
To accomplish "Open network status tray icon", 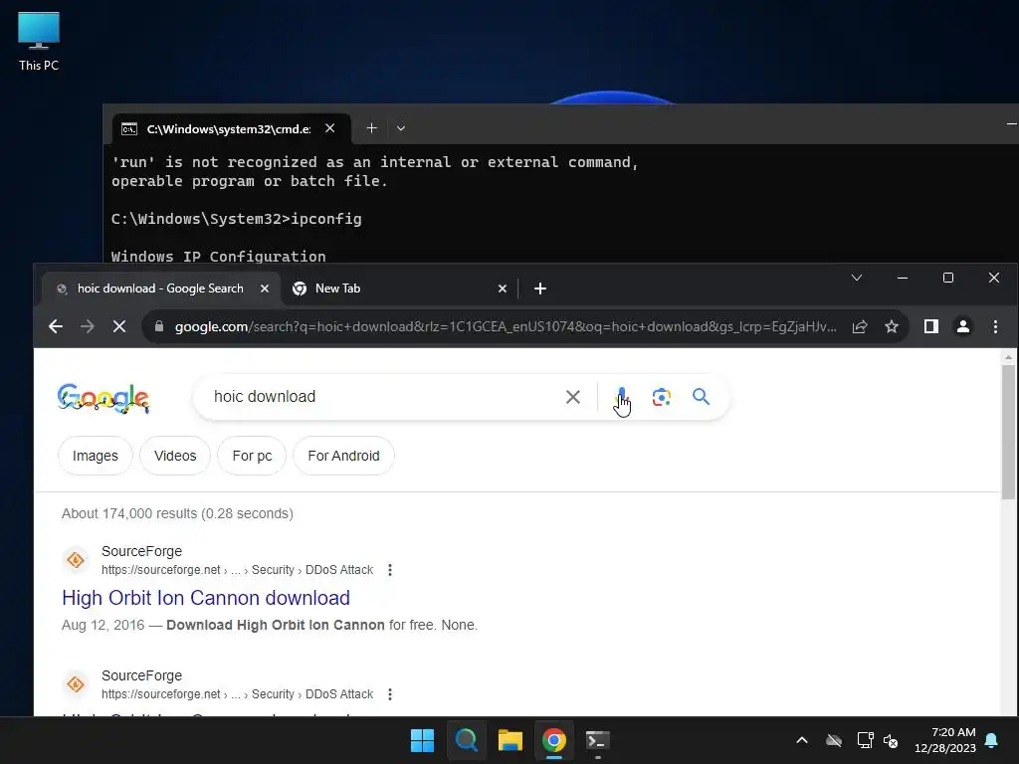I will coord(865,740).
